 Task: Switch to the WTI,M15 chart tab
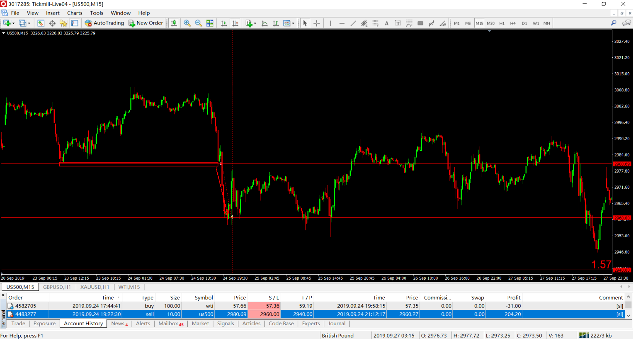tap(129, 287)
